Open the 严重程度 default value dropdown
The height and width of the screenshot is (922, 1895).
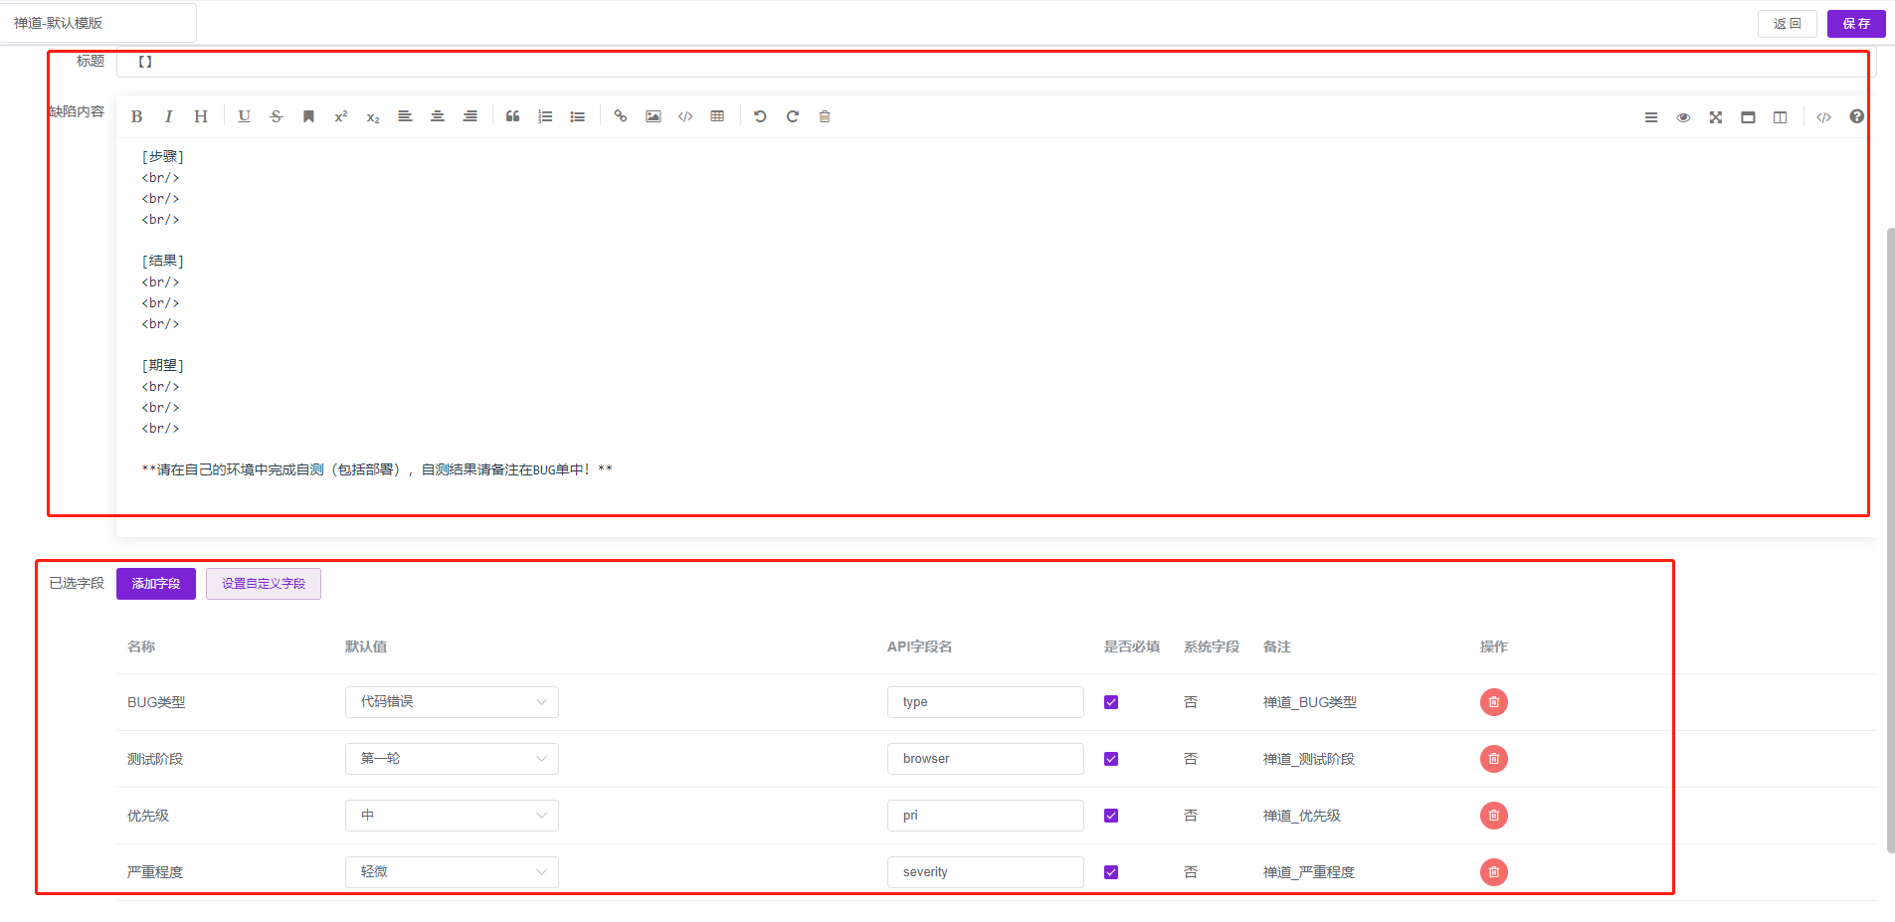click(452, 872)
